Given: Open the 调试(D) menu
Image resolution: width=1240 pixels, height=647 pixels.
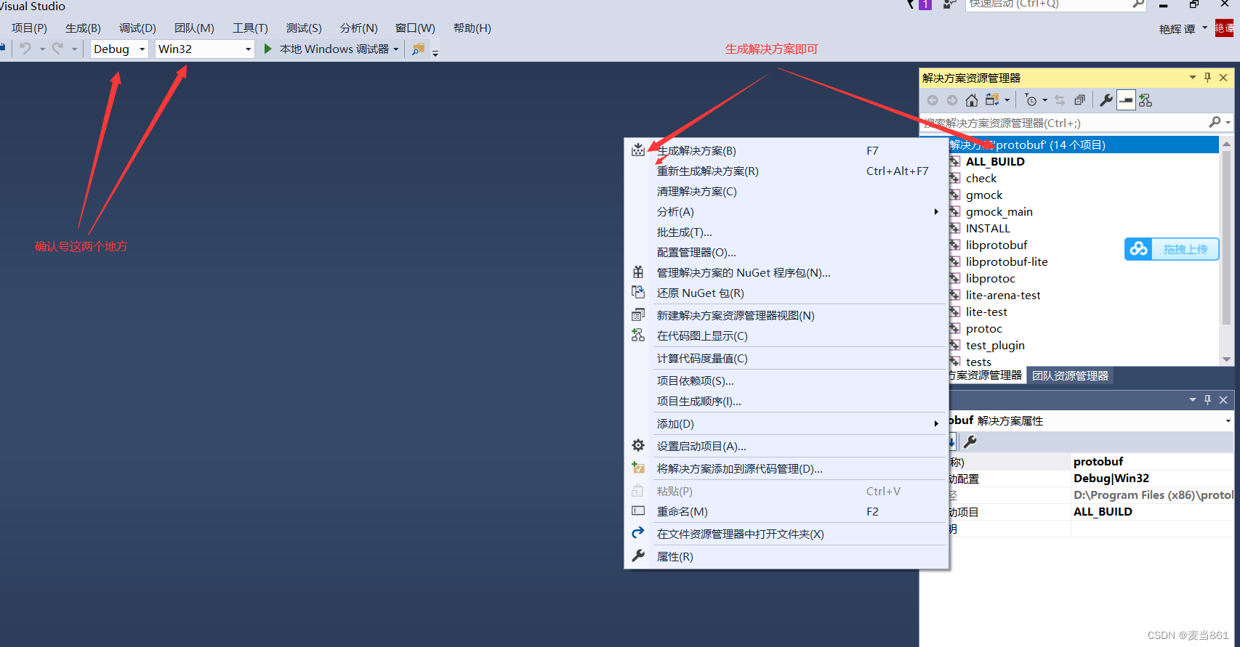Looking at the screenshot, I should 137,28.
